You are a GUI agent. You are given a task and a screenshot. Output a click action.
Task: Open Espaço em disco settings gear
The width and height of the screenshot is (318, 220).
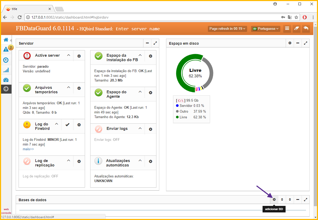(290, 43)
